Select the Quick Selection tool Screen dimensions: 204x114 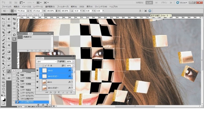[3, 29]
